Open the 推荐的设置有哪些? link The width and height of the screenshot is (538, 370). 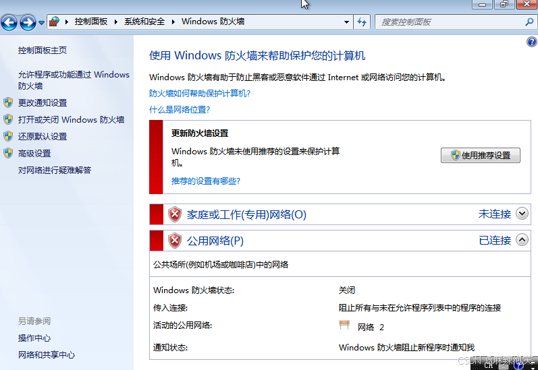[206, 181]
